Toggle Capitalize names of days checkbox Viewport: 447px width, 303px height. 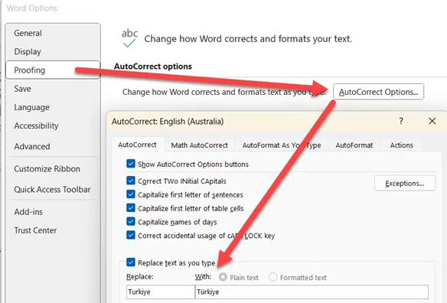(131, 221)
